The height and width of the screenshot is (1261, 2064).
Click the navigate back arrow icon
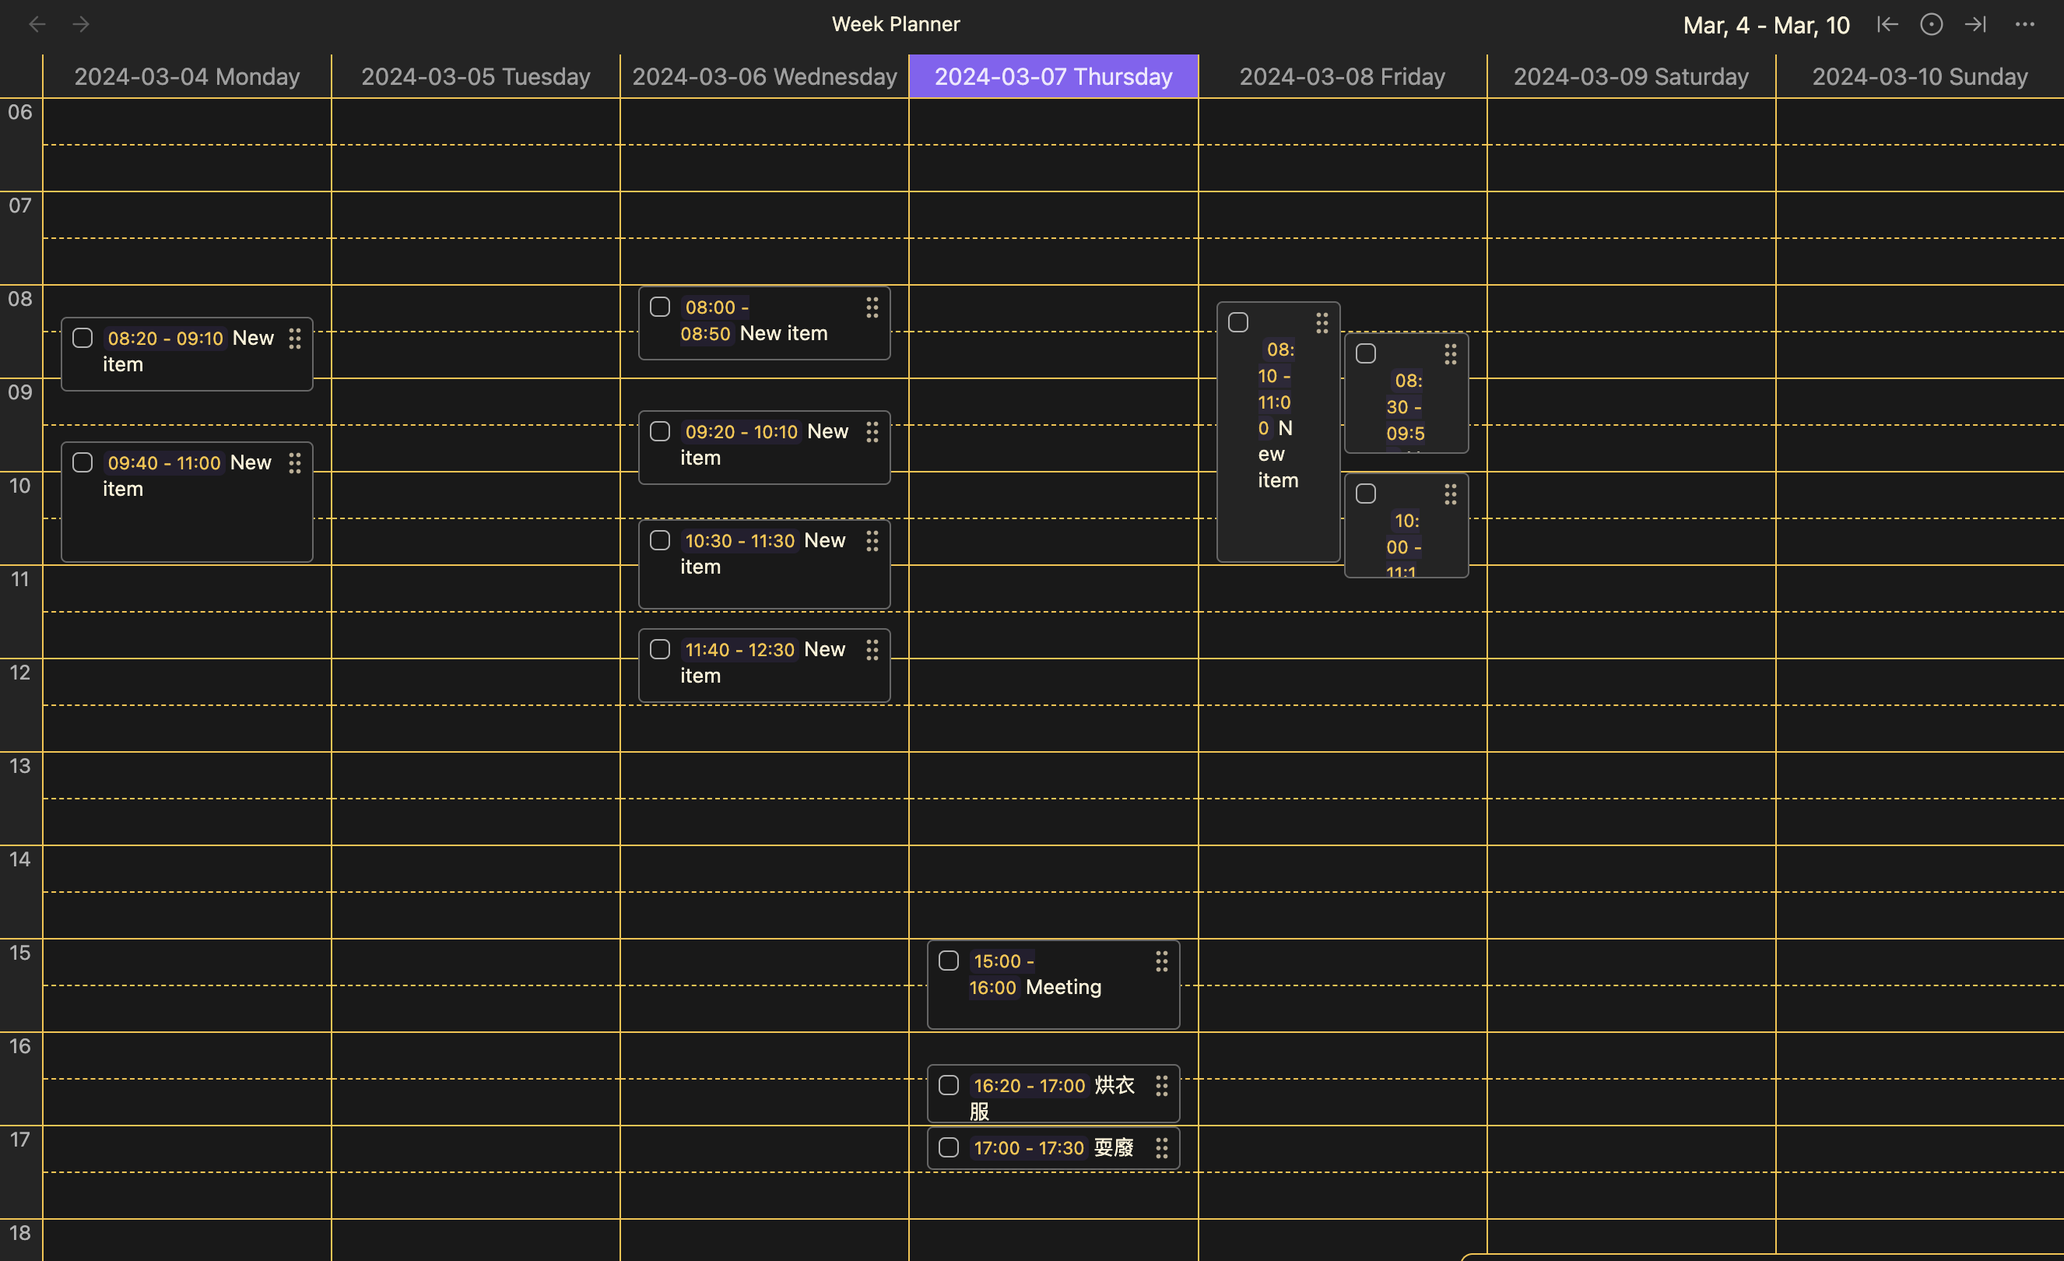pyautogui.click(x=37, y=24)
